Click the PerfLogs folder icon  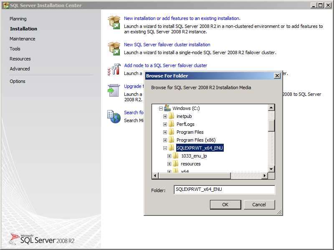pyautogui.click(x=172, y=124)
